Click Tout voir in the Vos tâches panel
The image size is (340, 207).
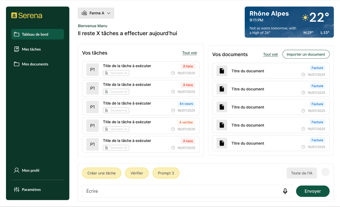click(x=190, y=53)
